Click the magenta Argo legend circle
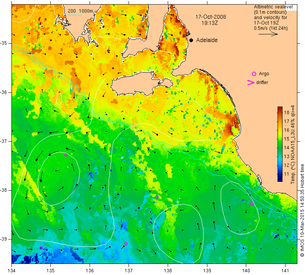Screen dimensions: 305x275 pos(254,74)
